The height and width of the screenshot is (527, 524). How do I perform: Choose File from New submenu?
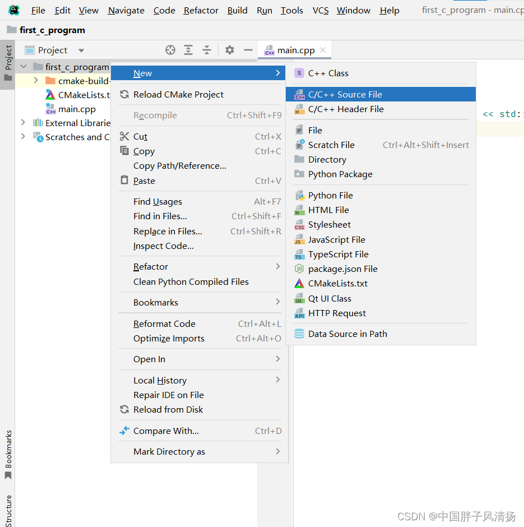click(x=381, y=131)
